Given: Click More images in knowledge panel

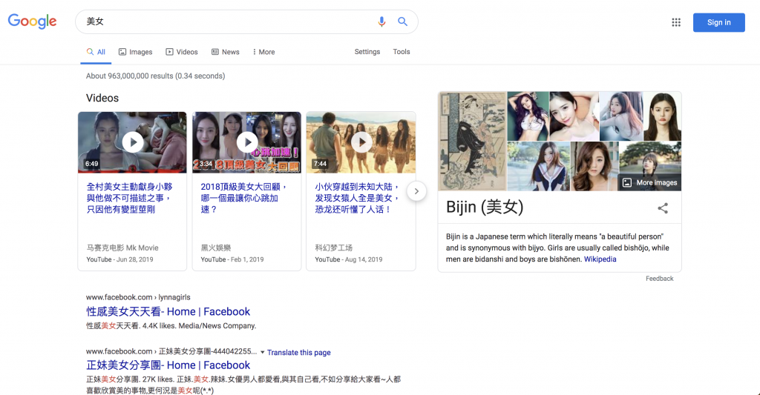Looking at the screenshot, I should click(649, 182).
